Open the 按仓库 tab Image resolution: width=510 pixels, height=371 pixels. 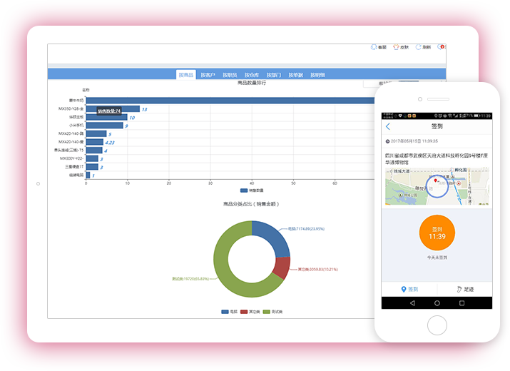point(252,75)
